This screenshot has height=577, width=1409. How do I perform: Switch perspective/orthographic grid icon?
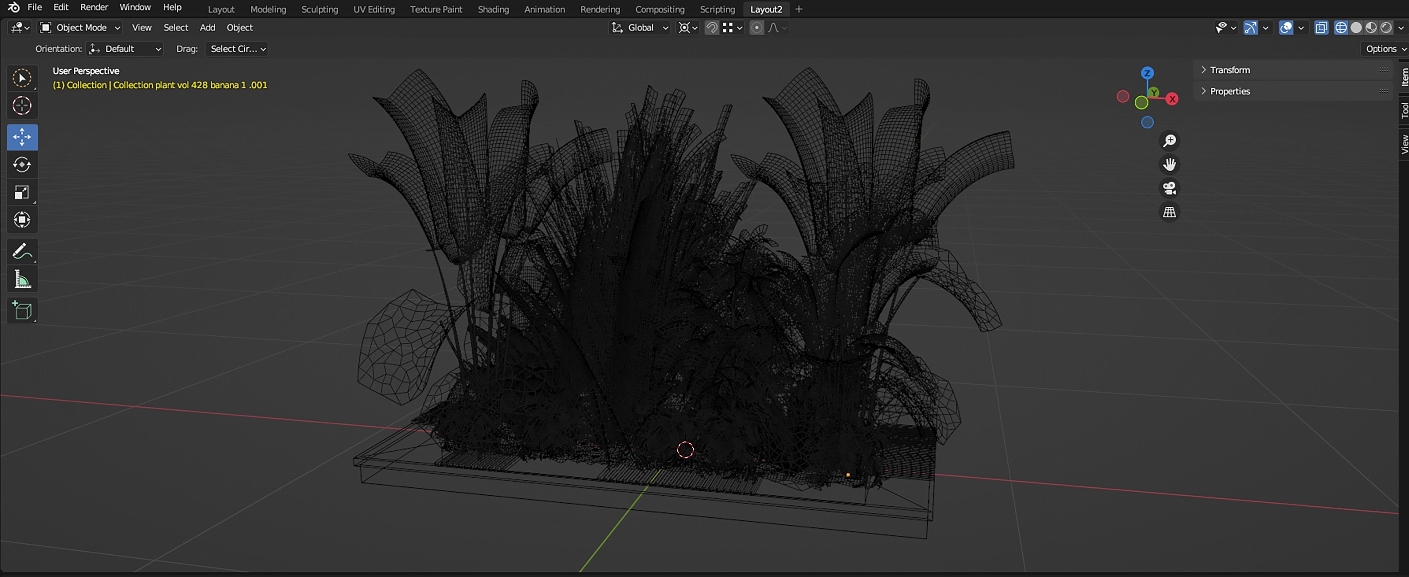coord(1169,212)
